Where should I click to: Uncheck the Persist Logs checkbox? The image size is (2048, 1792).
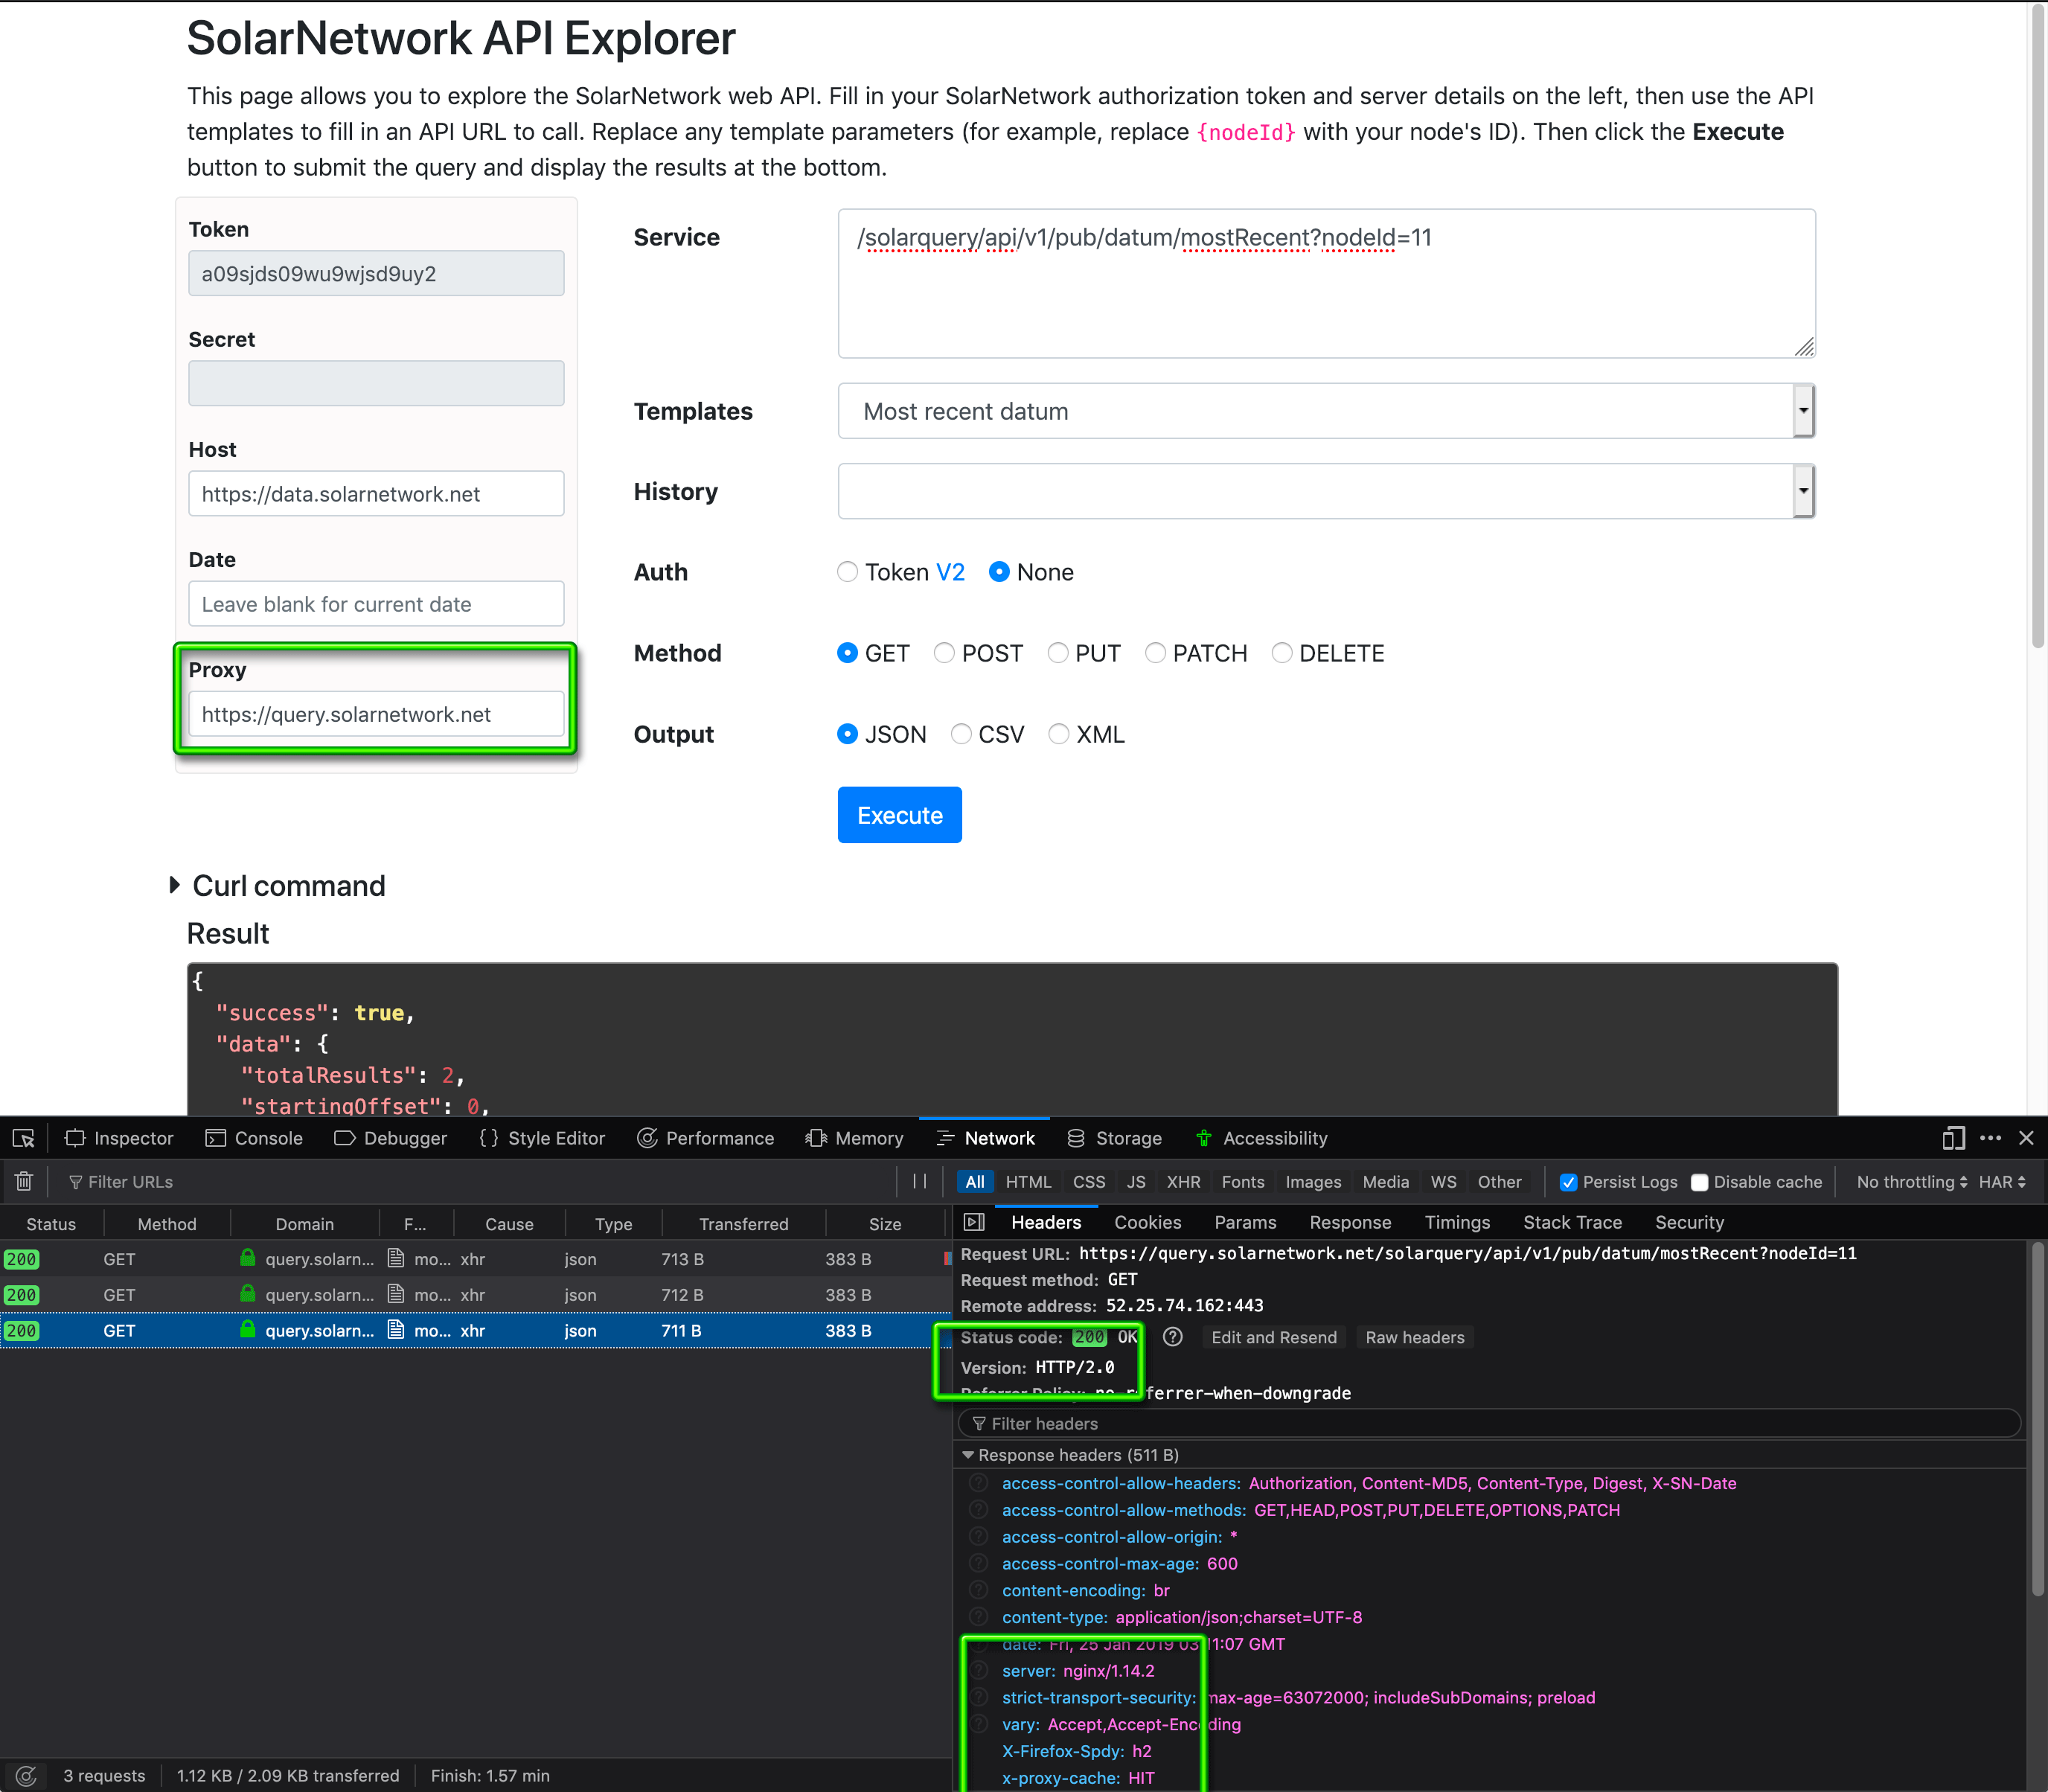coord(1568,1182)
